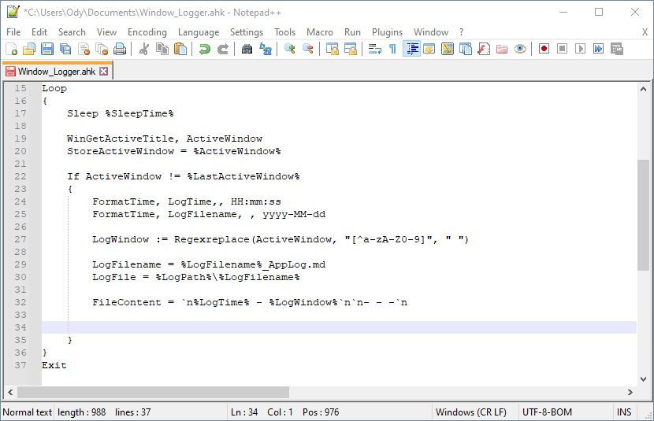Toggle show all characters pilcrow icon

[x=392, y=49]
